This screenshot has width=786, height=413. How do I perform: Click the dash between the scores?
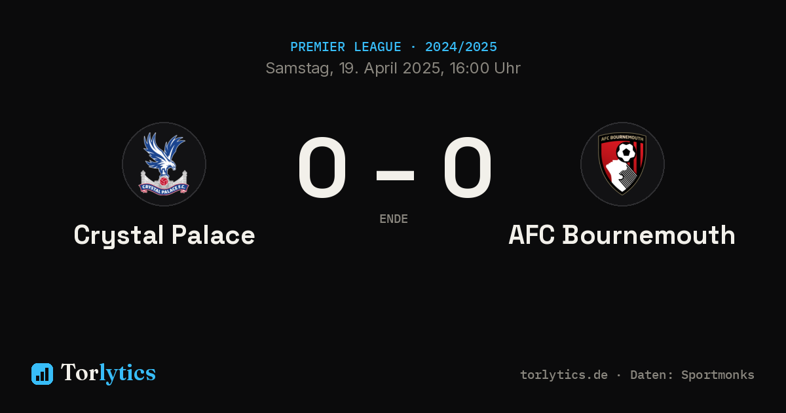[x=395, y=175]
